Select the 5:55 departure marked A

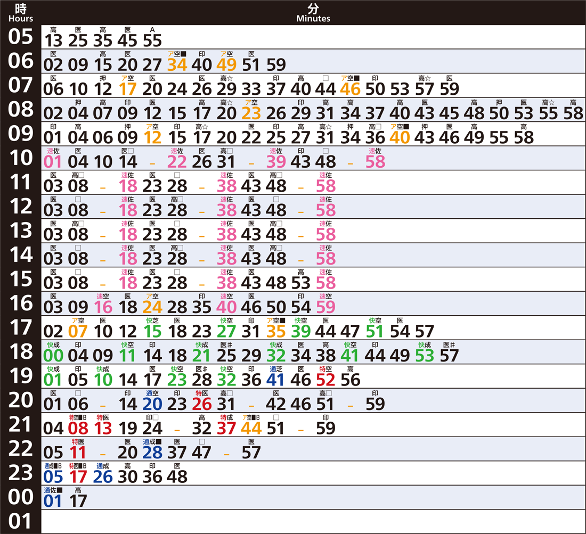pyautogui.click(x=152, y=40)
